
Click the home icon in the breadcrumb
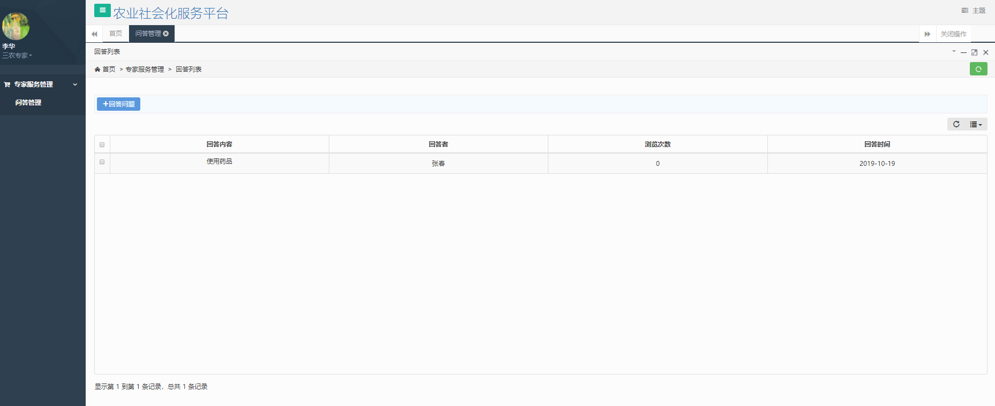coord(97,70)
